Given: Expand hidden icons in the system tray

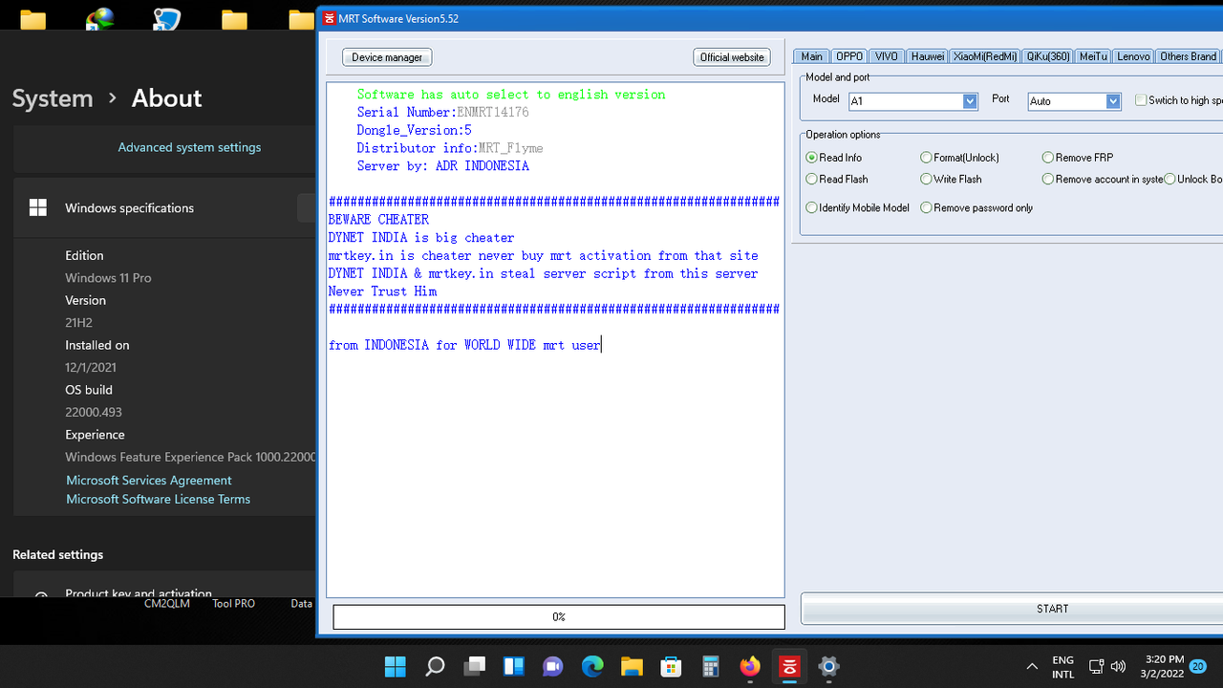Looking at the screenshot, I should [1032, 666].
